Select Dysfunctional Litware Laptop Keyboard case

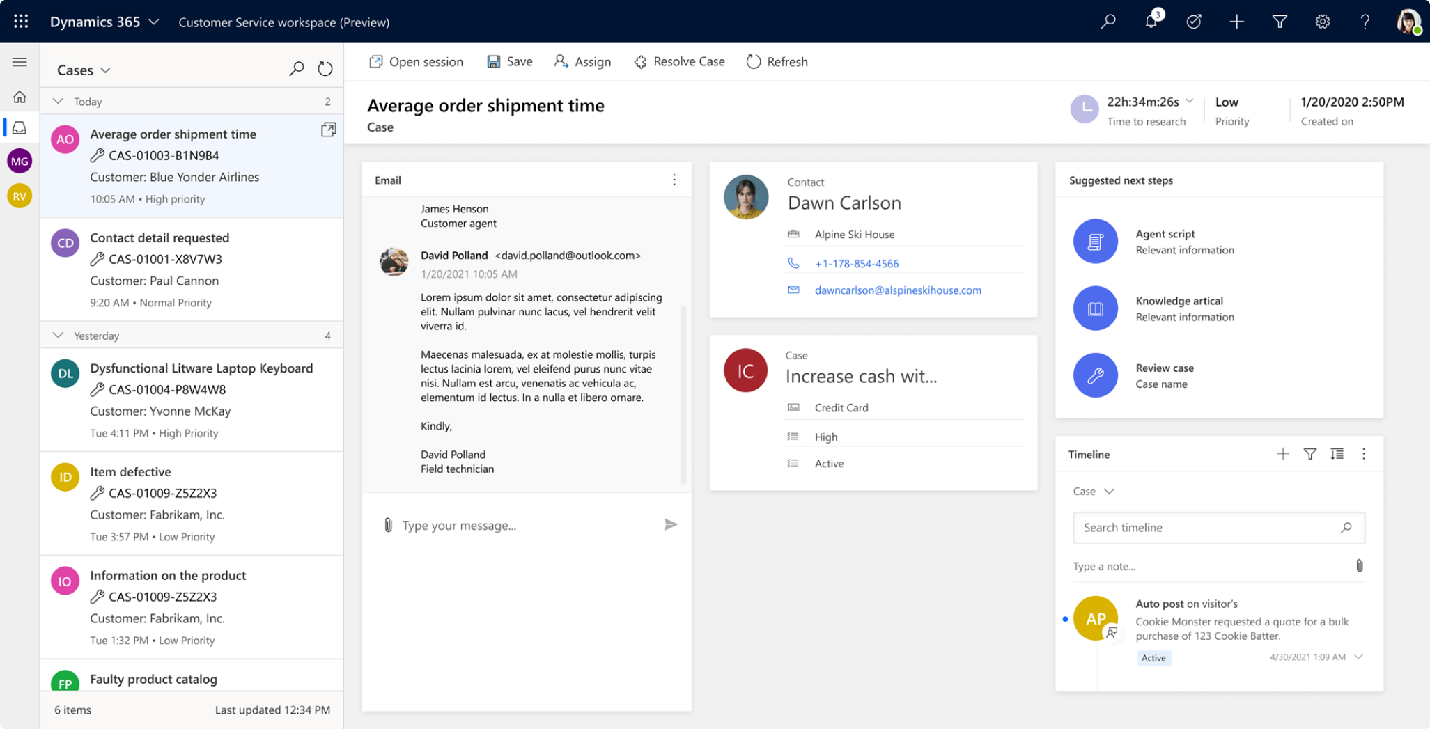(192, 400)
